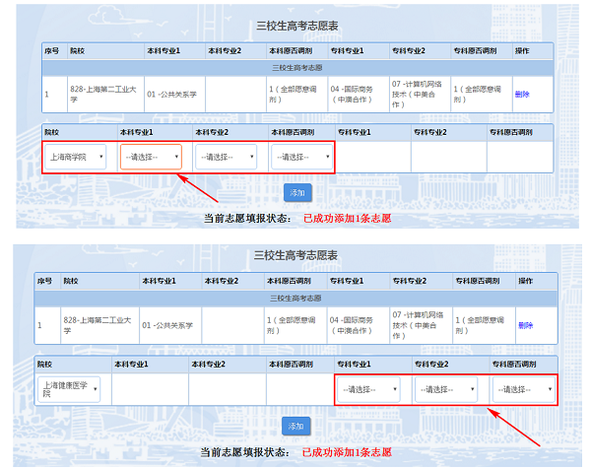Click 01-公共关系学 cell in lower table
591x469 pixels.
point(170,325)
